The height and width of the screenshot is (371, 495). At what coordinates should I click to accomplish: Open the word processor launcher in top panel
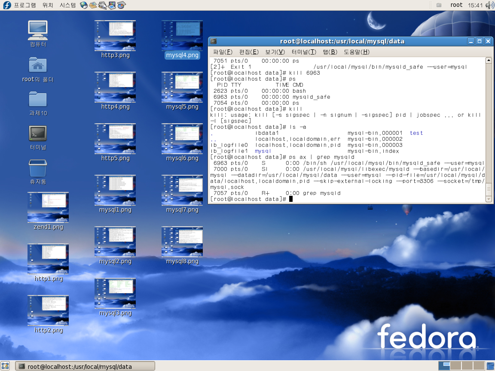coord(103,5)
